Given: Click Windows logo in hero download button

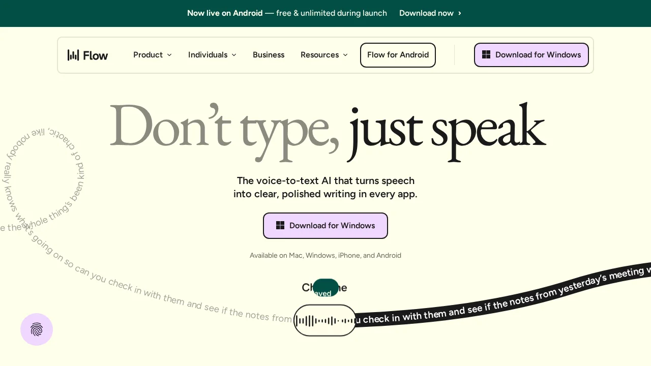Looking at the screenshot, I should tap(280, 226).
